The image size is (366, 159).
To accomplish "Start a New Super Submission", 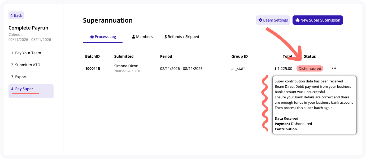I will [x=318, y=20].
